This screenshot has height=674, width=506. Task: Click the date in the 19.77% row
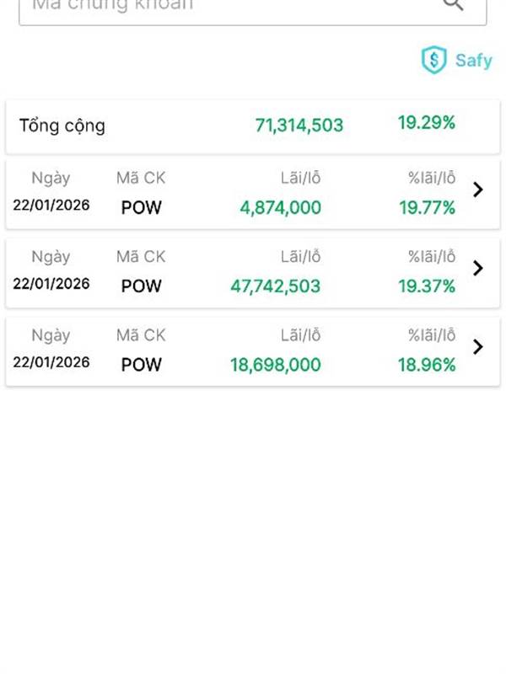[51, 206]
